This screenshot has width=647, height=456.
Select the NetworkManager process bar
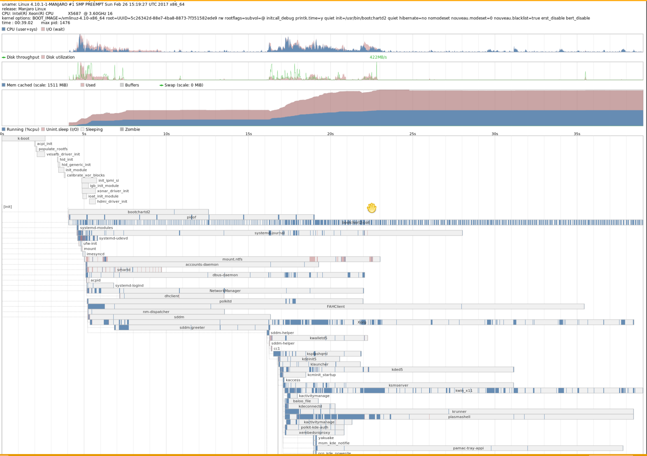pyautogui.click(x=225, y=291)
